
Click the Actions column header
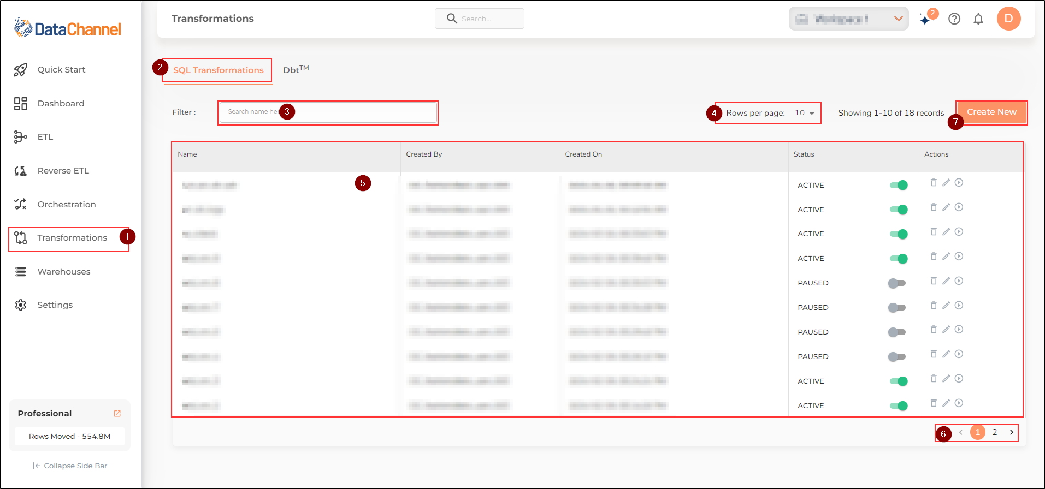[936, 154]
